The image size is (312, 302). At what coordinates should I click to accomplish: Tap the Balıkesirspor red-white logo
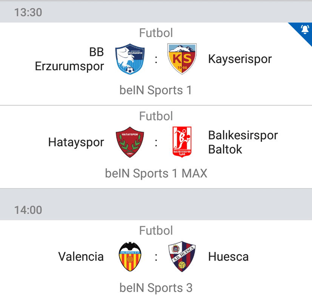pos(182,142)
